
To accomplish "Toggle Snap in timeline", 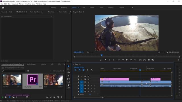I will 80,70.
